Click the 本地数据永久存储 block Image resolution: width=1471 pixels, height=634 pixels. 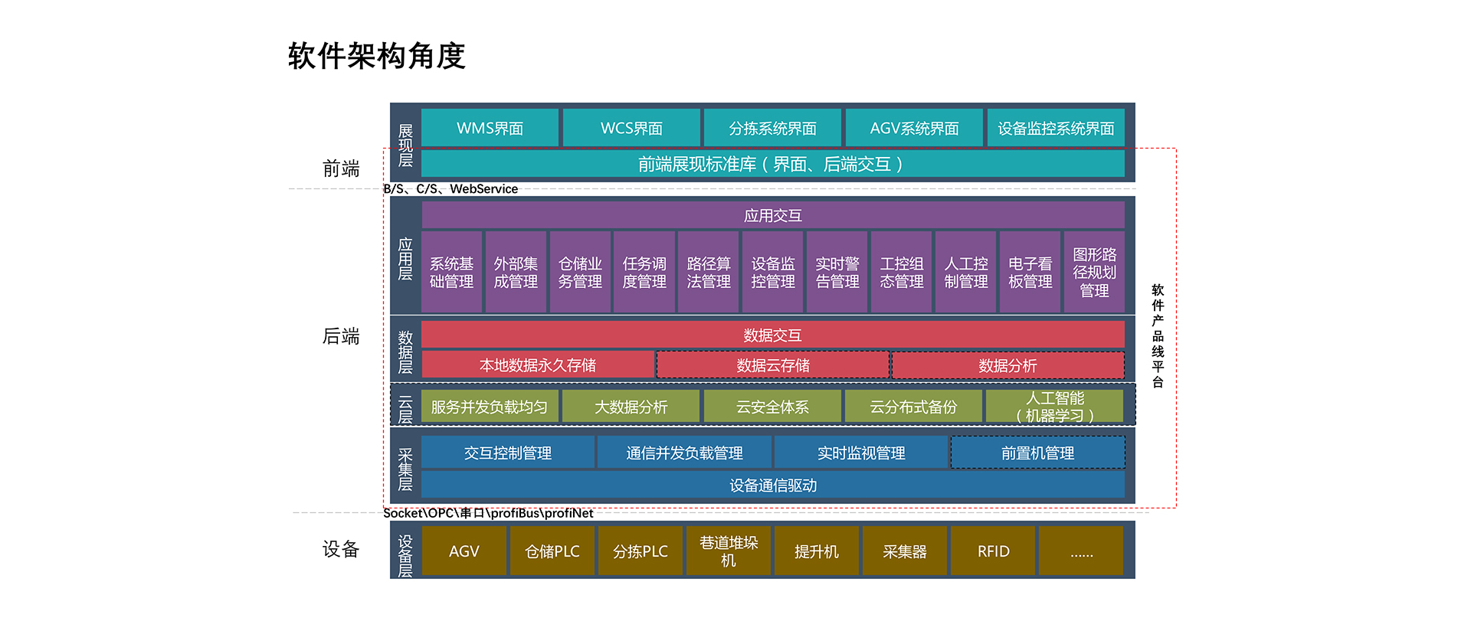pos(538,365)
